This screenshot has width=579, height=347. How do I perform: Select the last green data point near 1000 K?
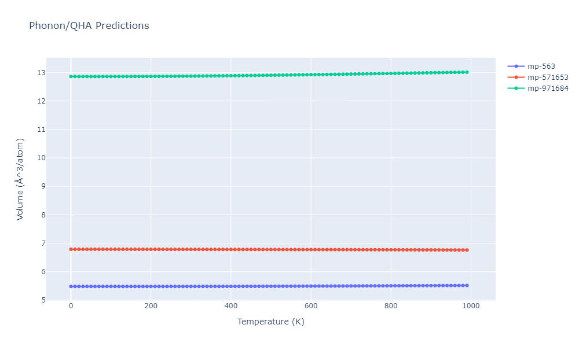[467, 72]
